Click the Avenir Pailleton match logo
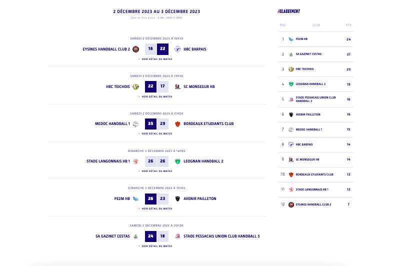This screenshot has height=266, width=400. pos(177,198)
